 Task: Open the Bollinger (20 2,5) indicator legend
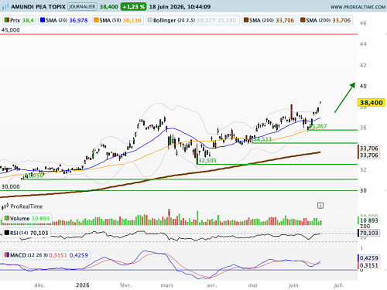193,20
